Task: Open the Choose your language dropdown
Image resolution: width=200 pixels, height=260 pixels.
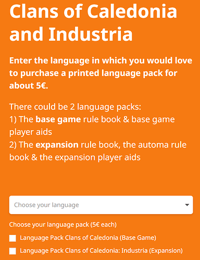Action: click(x=101, y=205)
